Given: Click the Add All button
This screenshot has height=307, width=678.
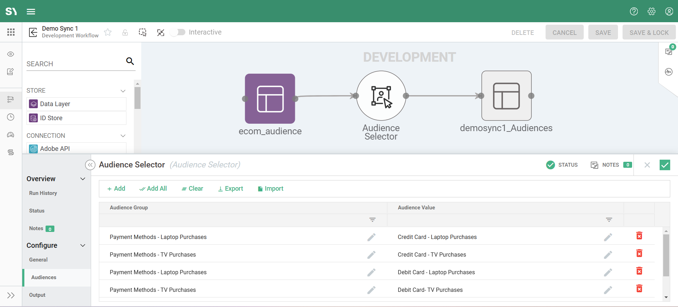Looking at the screenshot, I should (x=153, y=189).
